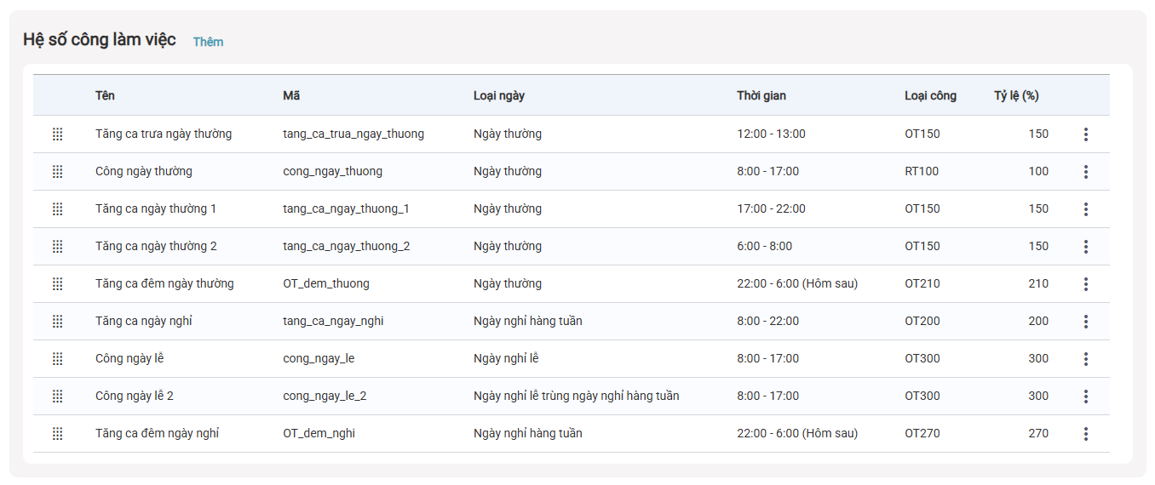Click code cong_ngay_thuong
This screenshot has width=1155, height=485.
[x=333, y=171]
